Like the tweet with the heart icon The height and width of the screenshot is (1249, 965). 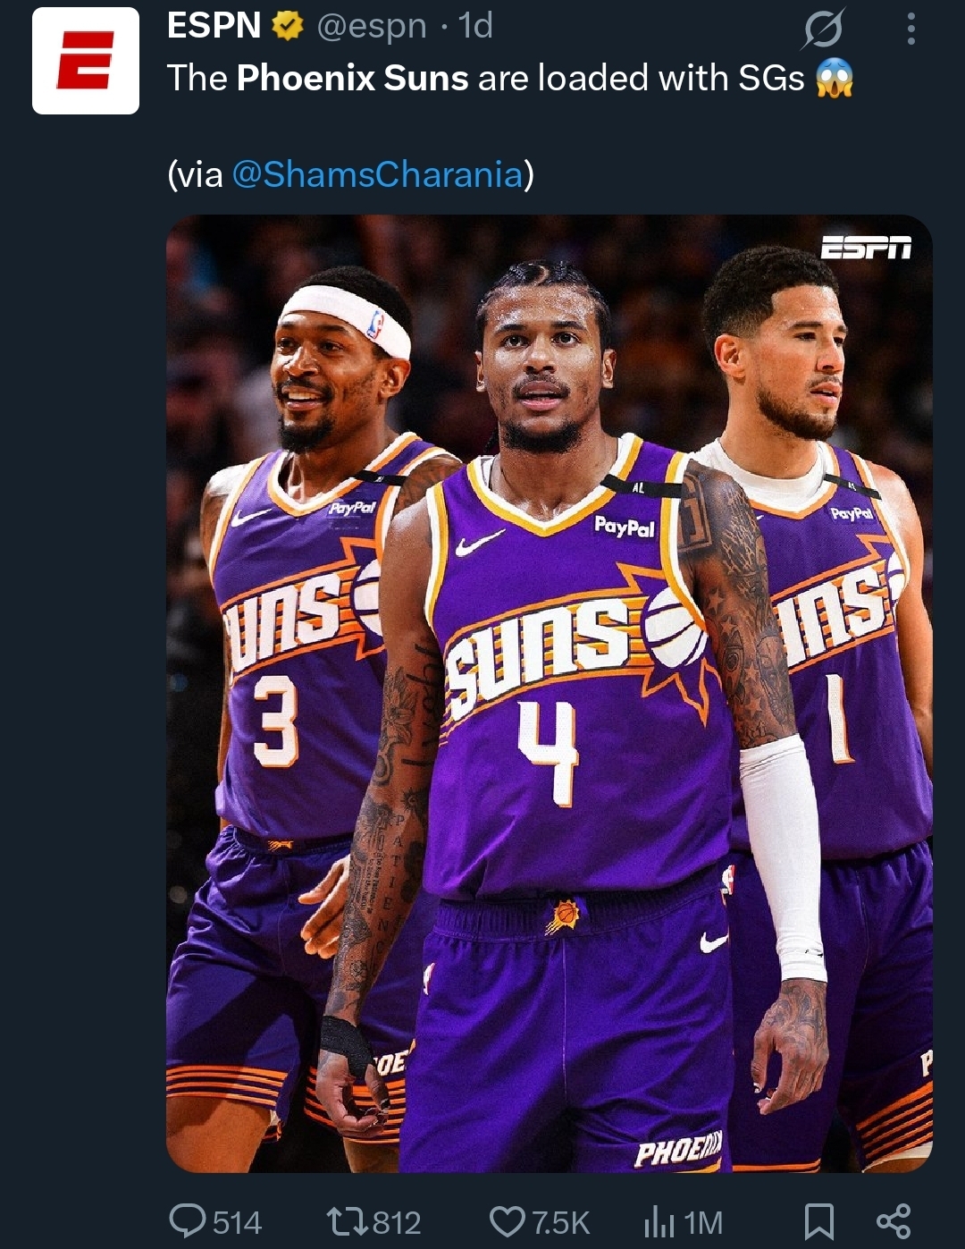tap(540, 1221)
